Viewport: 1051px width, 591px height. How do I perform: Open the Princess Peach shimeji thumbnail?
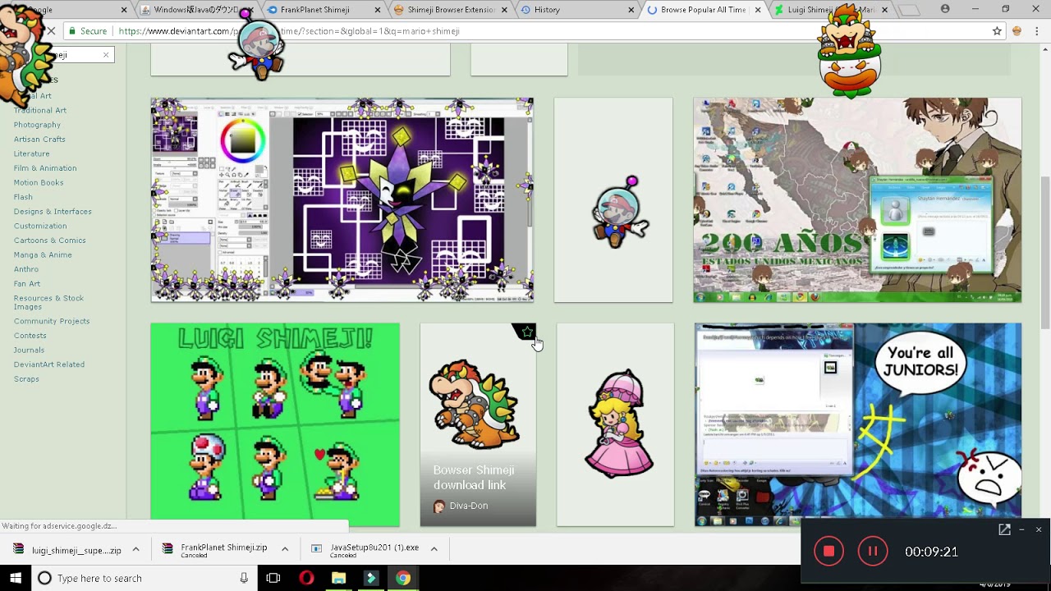(x=615, y=424)
